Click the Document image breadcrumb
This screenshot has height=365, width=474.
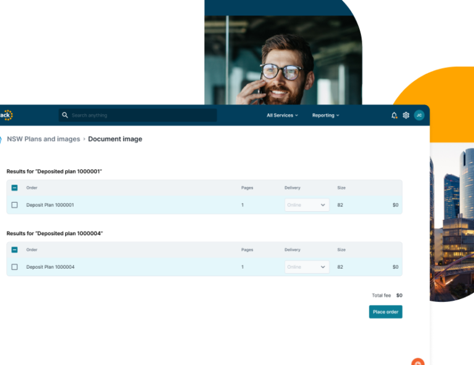pos(115,139)
